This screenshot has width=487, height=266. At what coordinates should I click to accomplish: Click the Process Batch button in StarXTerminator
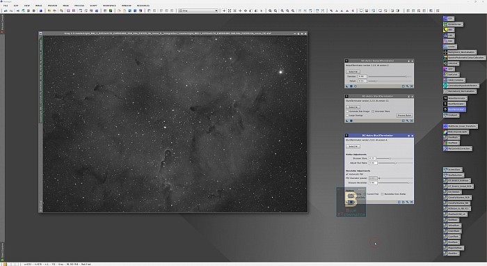pos(404,116)
